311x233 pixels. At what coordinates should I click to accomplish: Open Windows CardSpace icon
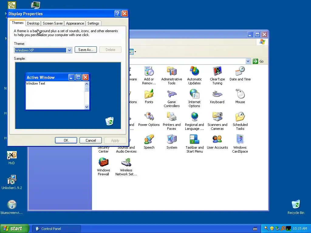click(240, 140)
